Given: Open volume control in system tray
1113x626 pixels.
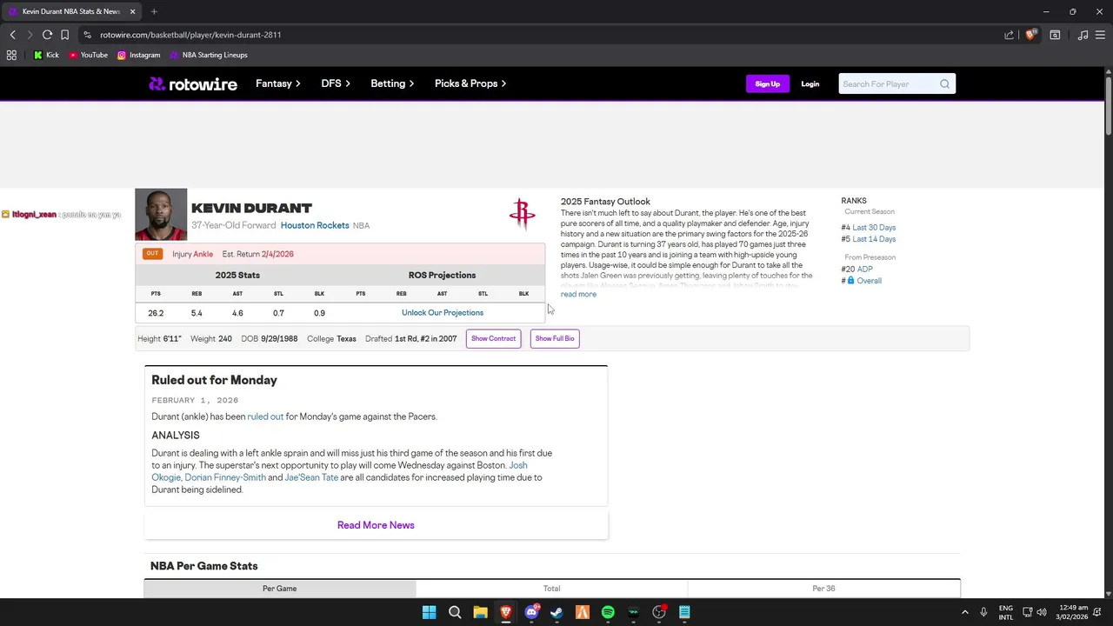Looking at the screenshot, I should [x=1042, y=612].
